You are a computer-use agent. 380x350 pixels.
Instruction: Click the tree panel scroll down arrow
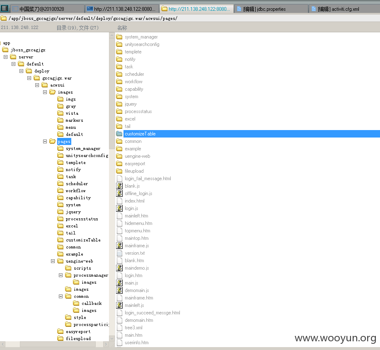point(112,338)
